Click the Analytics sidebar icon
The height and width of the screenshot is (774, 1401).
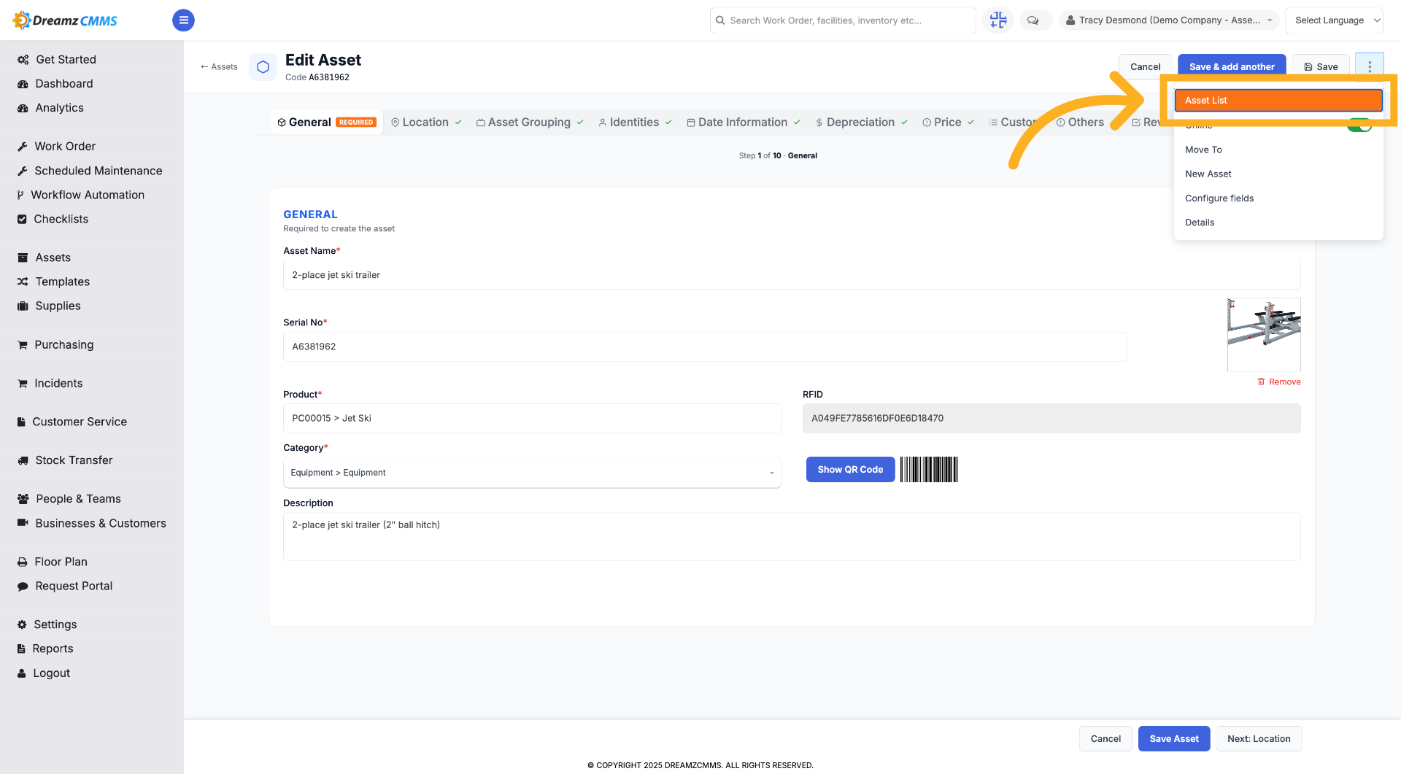(23, 108)
